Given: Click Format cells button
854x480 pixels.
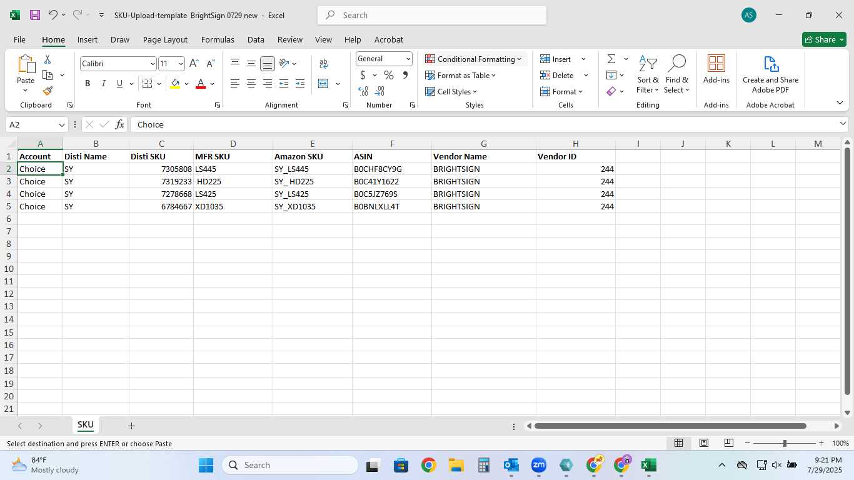Looking at the screenshot, I should point(561,91).
